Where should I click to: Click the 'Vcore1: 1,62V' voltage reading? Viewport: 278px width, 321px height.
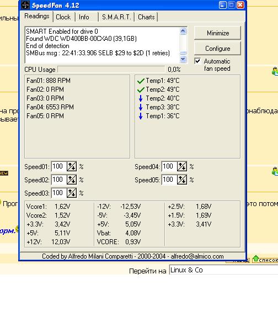[48, 207]
